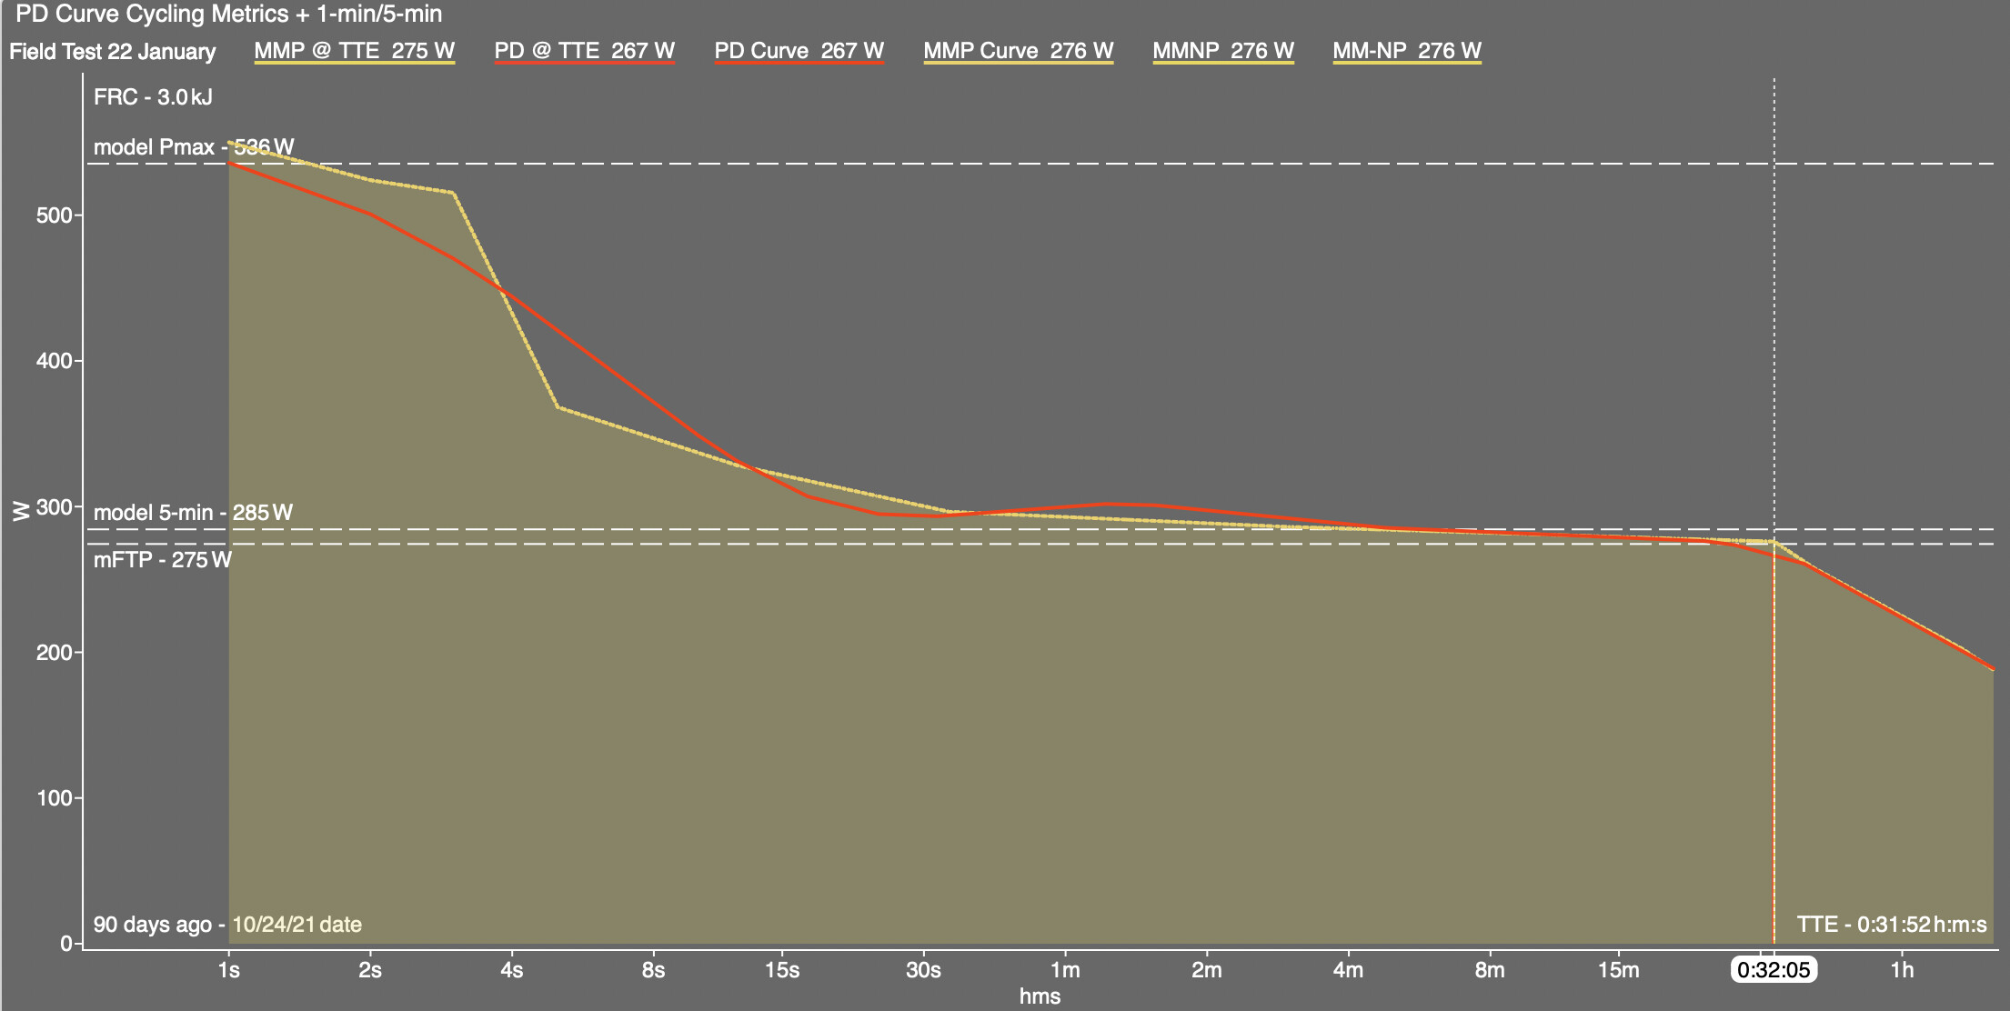
Task: Click the model 5-min - 285 W label
Action: (193, 513)
